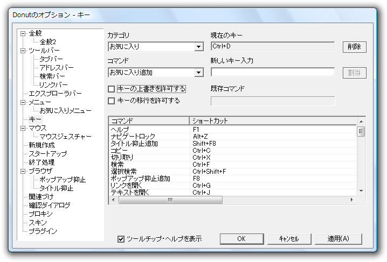387x262 pixels.
Task: Collapse the ツールバー tree node
Action: click(23, 51)
